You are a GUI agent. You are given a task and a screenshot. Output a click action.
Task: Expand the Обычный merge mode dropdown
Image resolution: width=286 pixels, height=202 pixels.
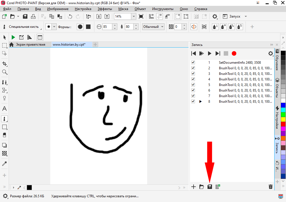[x=162, y=27]
